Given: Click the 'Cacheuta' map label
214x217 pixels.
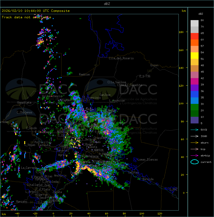Looking at the screenshot, I should tap(44, 145).
